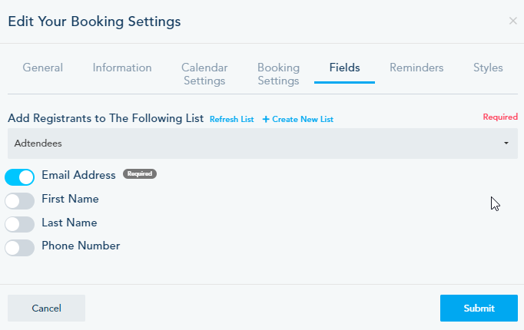Click Create New List link
The image size is (524, 330).
click(302, 120)
